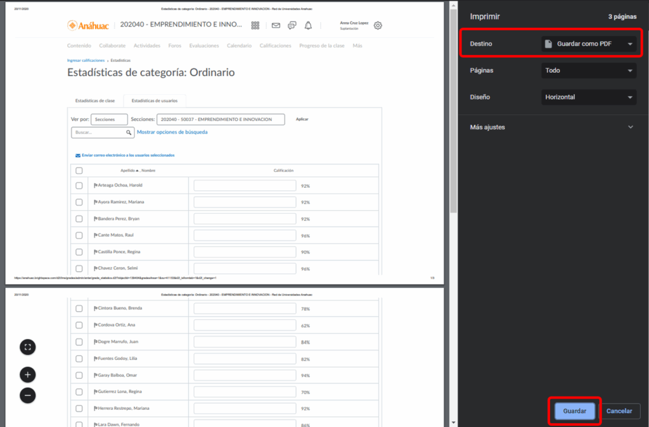Open the app grid waffle icon

click(x=255, y=25)
